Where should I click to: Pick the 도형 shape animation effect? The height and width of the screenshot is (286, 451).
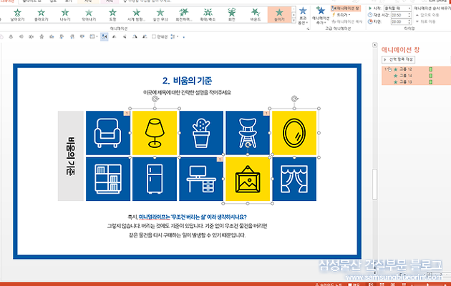pos(112,14)
